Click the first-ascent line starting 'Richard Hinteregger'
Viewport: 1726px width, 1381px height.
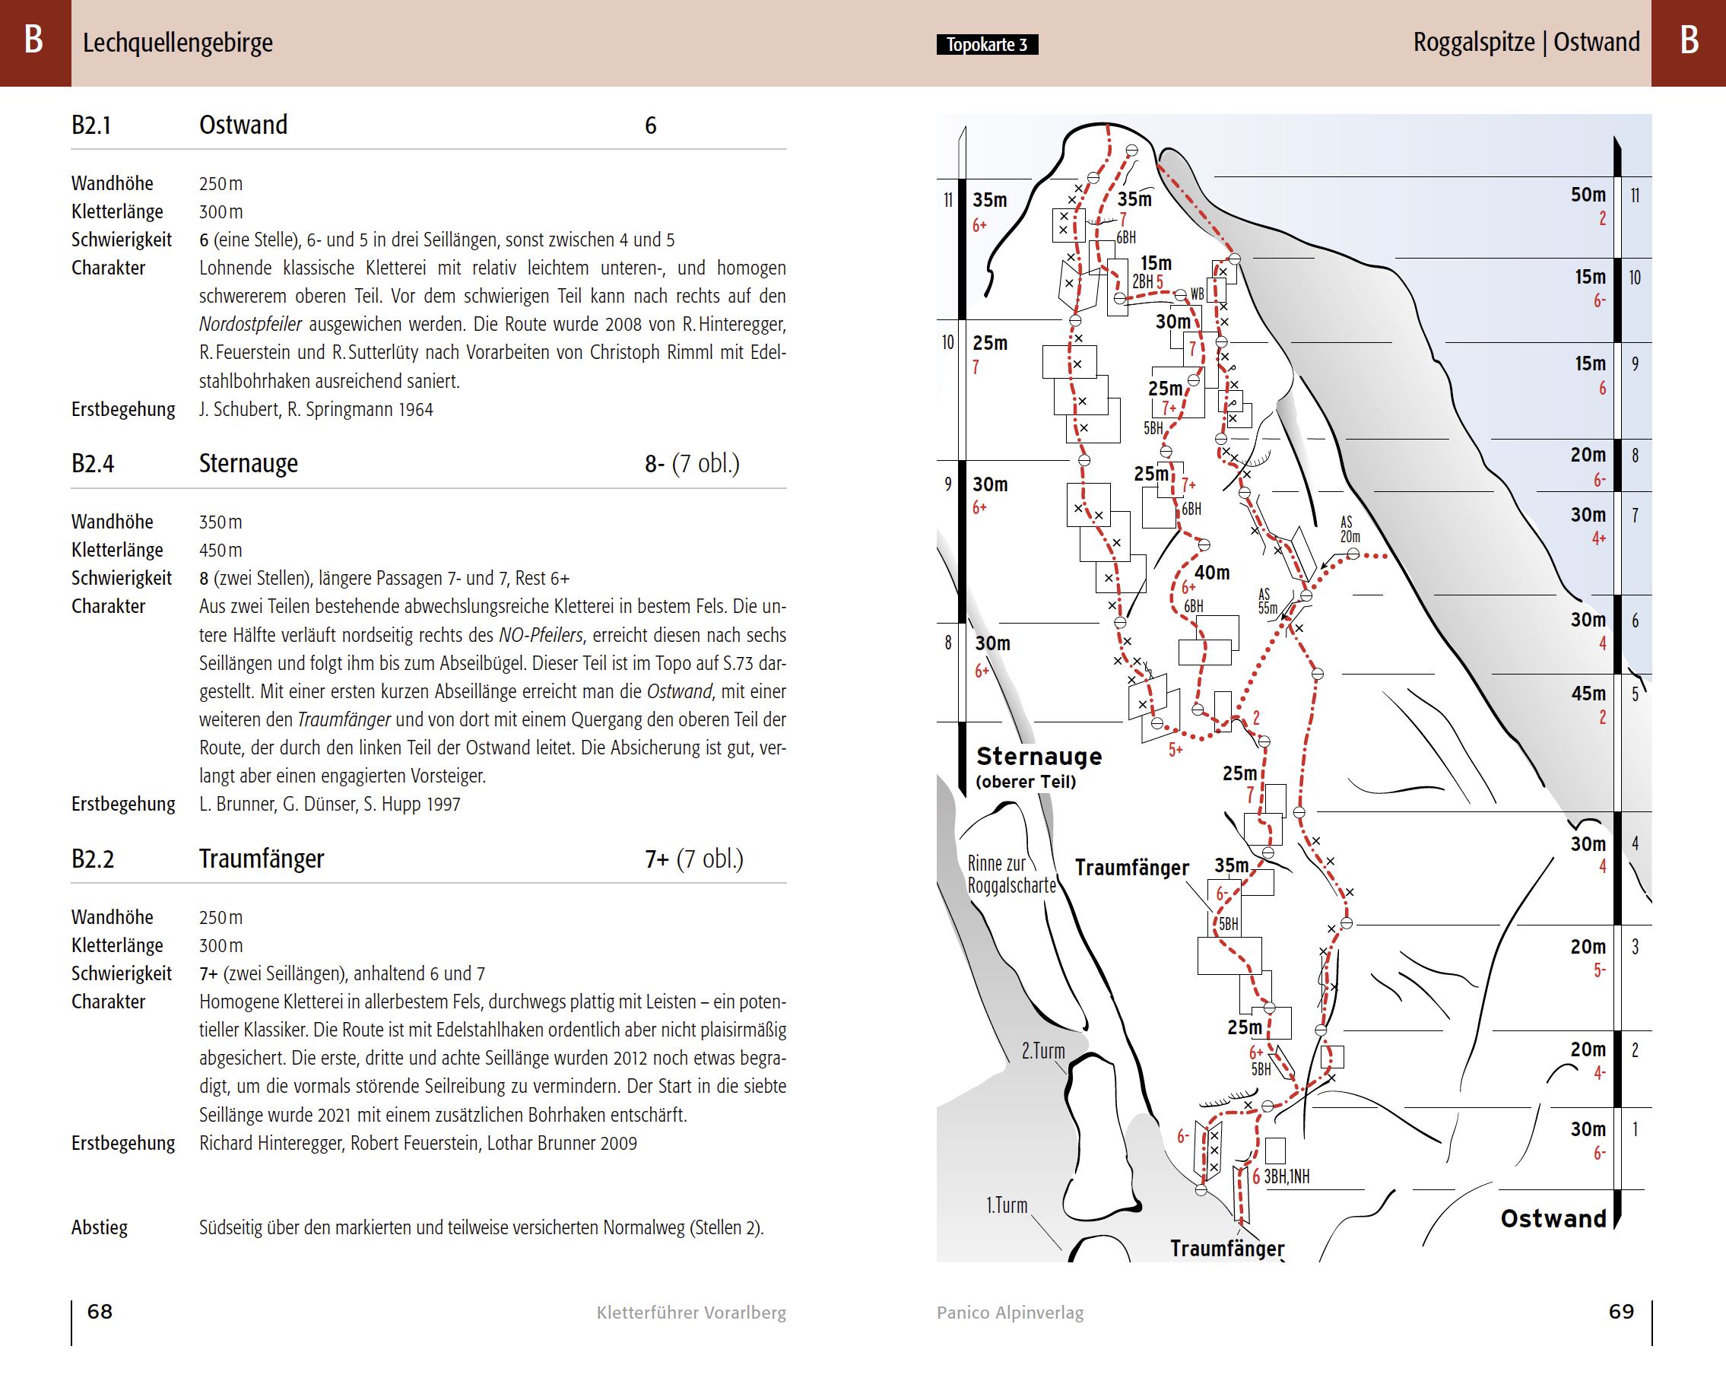coord(418,1143)
